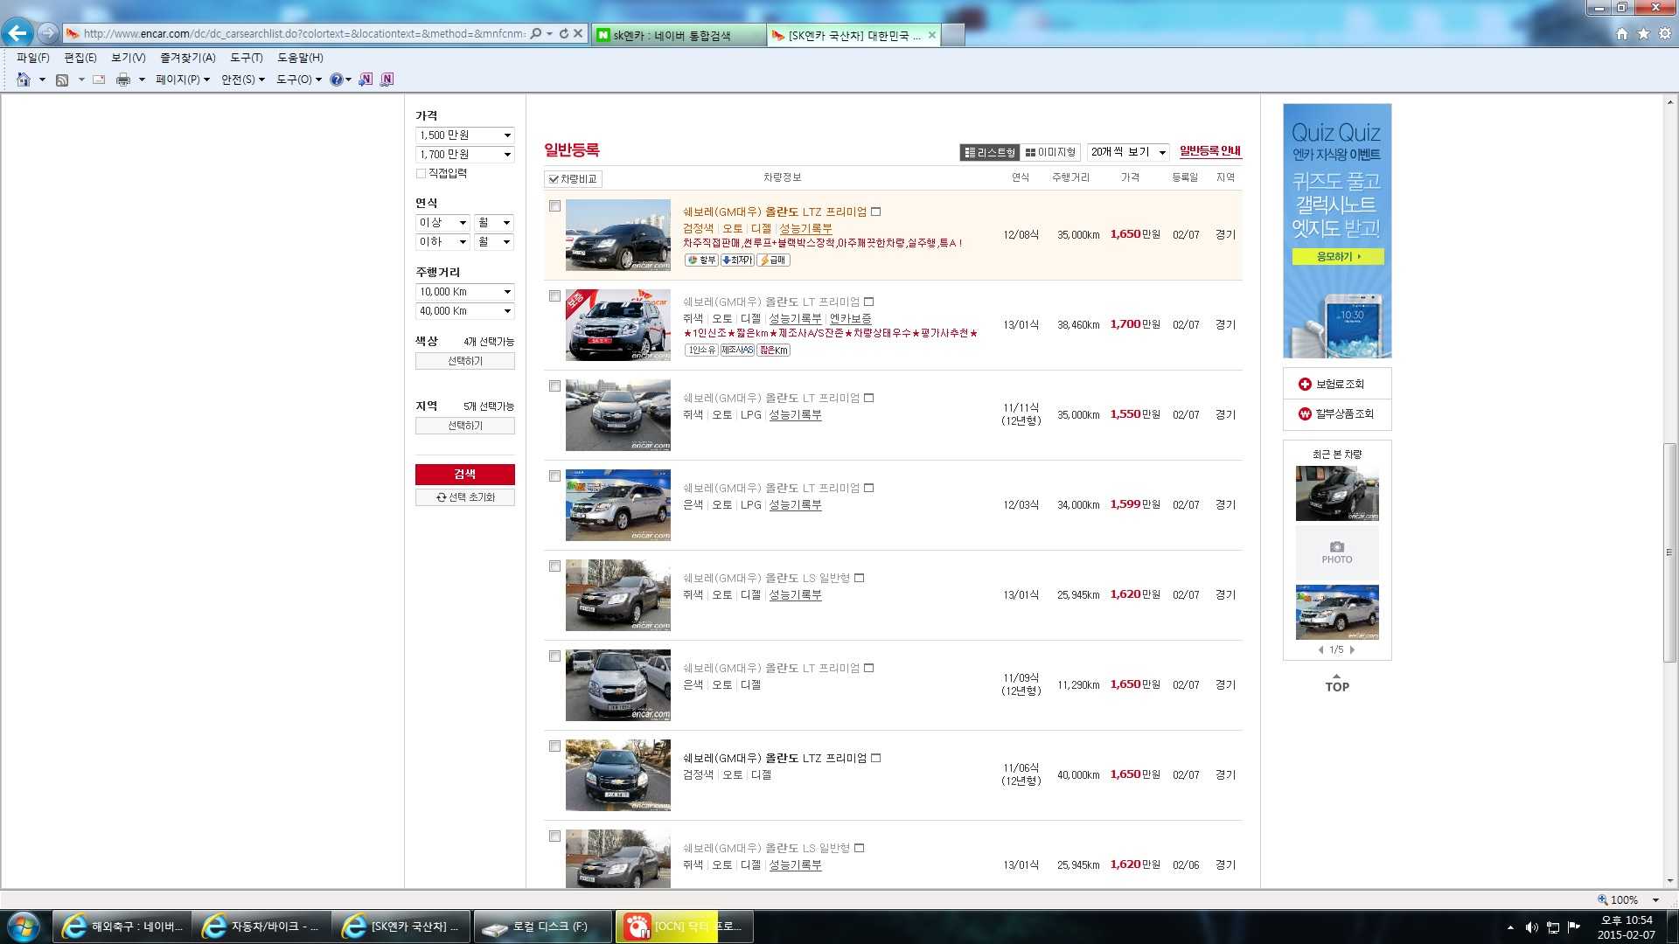Click the 선택 초기화 reset button
This screenshot has width=1679, height=944.
(465, 497)
